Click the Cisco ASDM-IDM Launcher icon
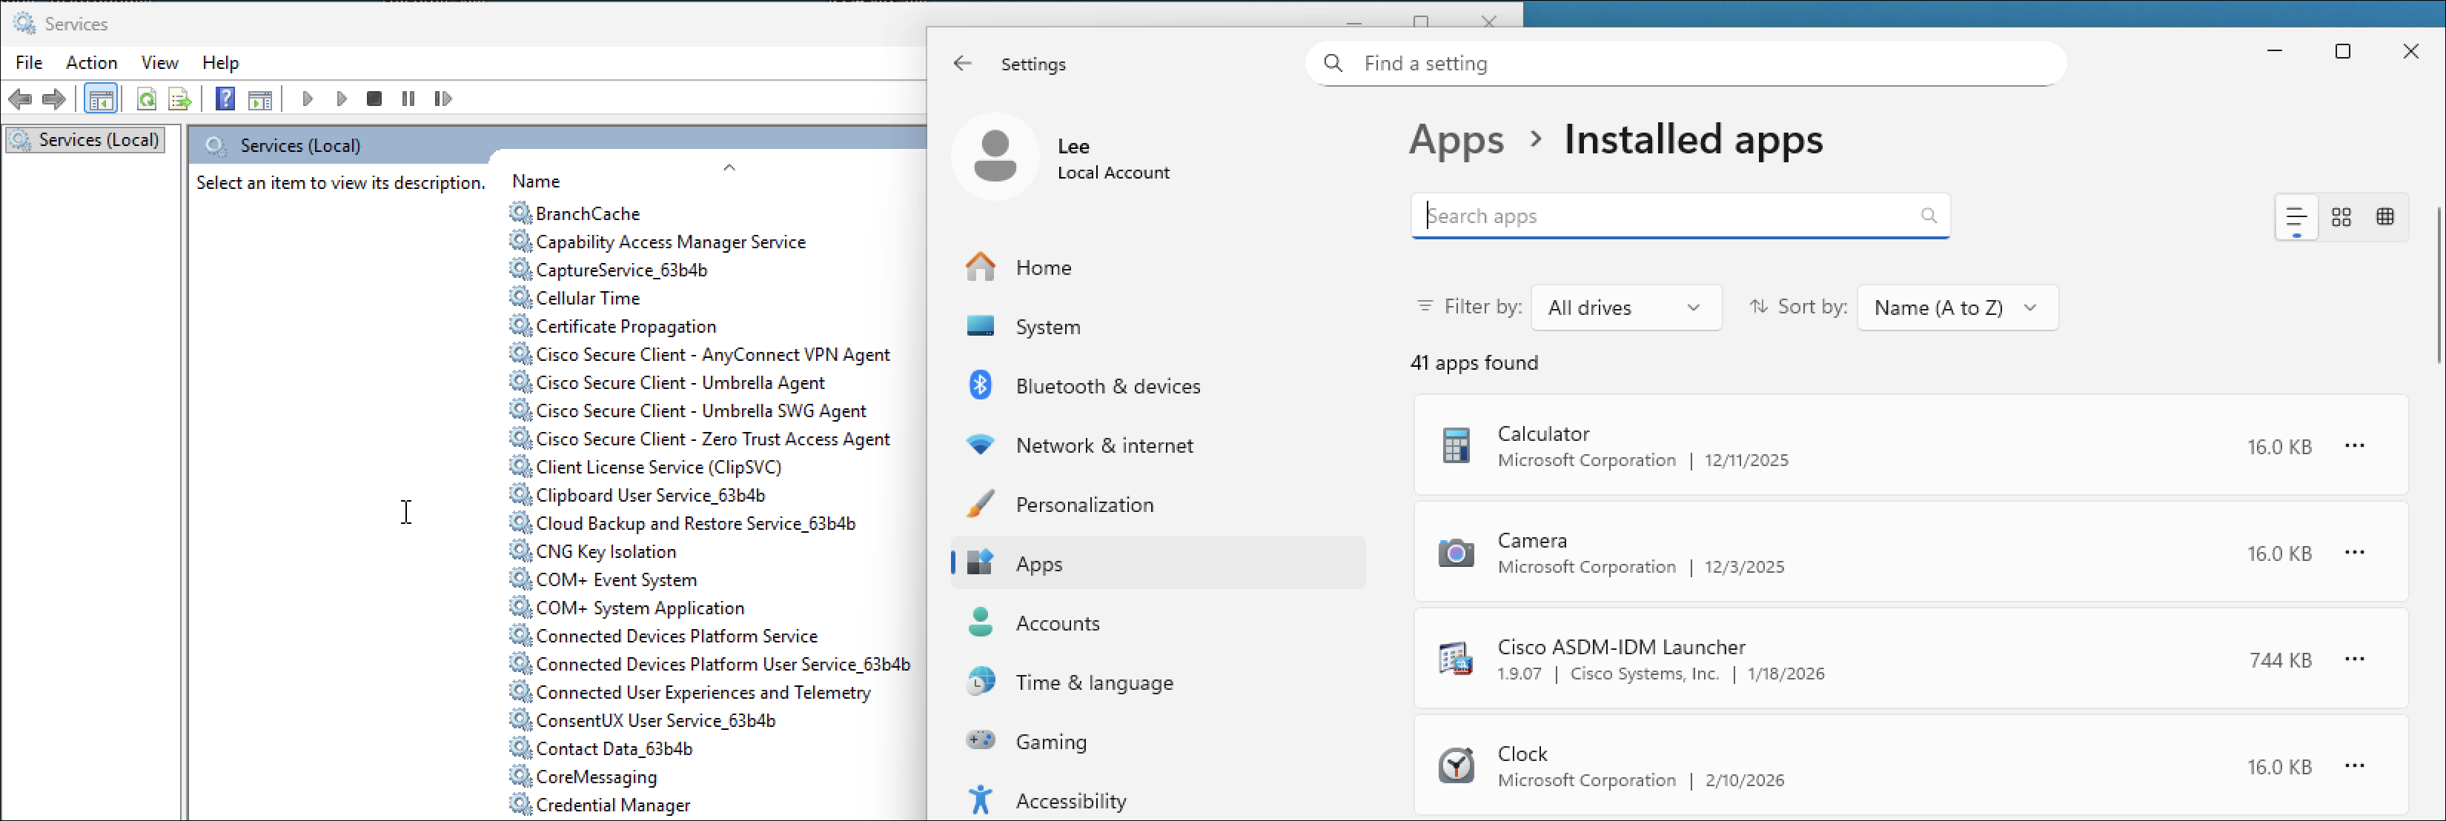Image resolution: width=2446 pixels, height=821 pixels. click(x=1456, y=659)
